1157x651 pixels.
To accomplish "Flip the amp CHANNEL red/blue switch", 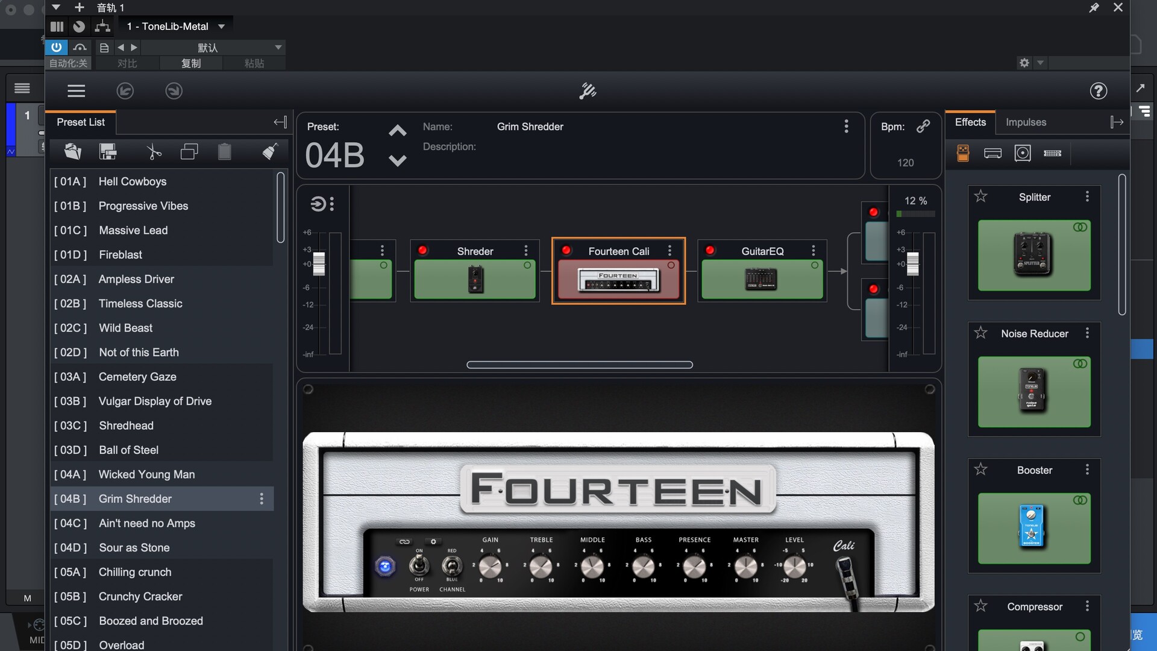I will 451,565.
